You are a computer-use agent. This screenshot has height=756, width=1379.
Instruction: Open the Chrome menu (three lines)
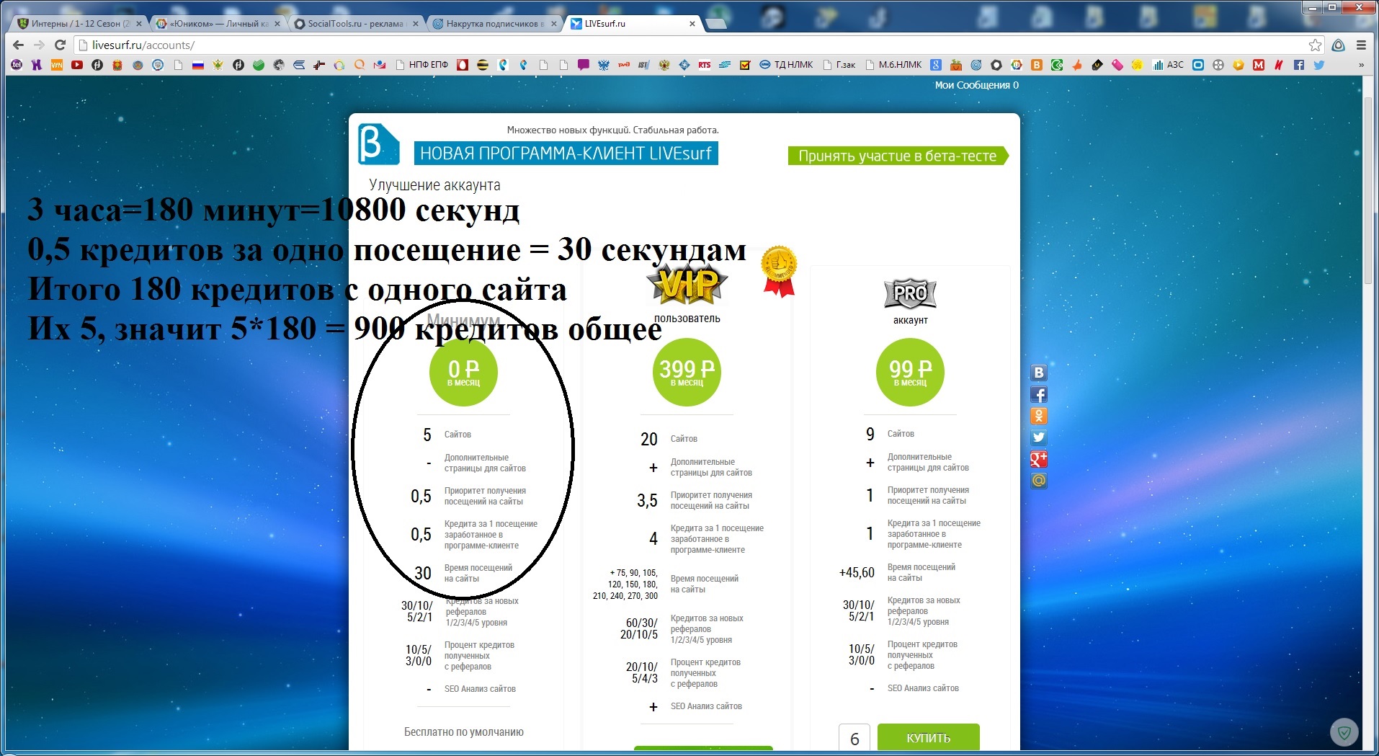[x=1361, y=45]
